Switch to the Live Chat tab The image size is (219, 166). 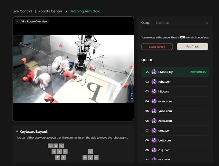tap(162, 23)
